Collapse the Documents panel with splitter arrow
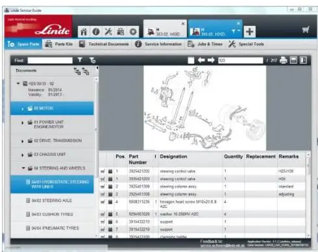This screenshot has width=318, height=252. pos(97,68)
